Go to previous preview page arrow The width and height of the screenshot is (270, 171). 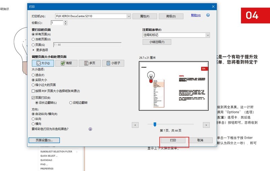135,125
